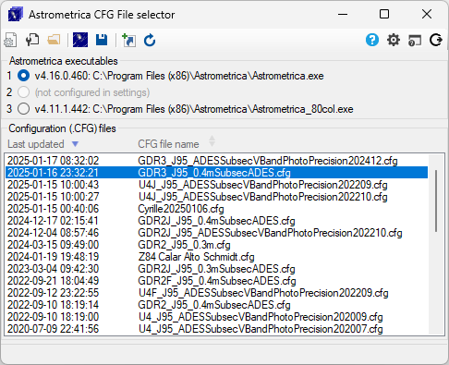This screenshot has height=365, width=449.
Task: Click the Astrometrica app icon in title bar
Action: [x=16, y=15]
